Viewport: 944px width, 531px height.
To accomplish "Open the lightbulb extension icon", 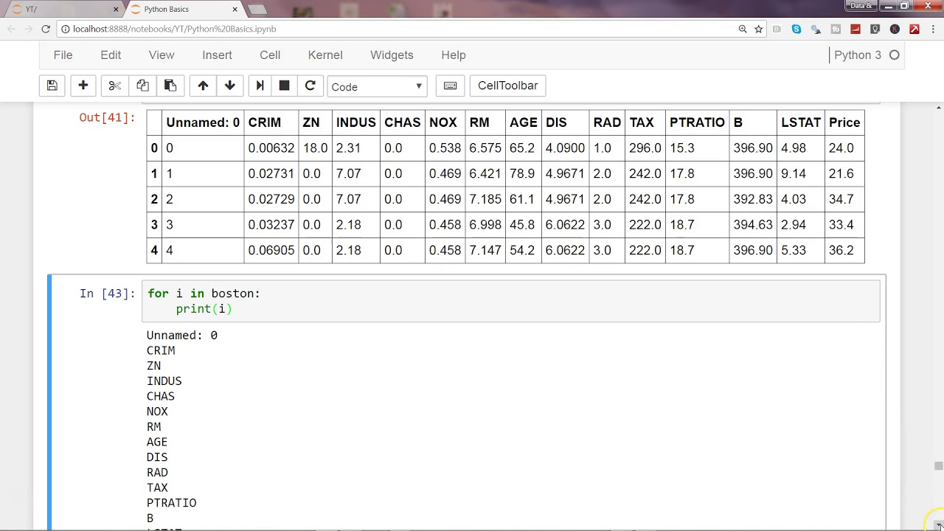I will tap(875, 29).
